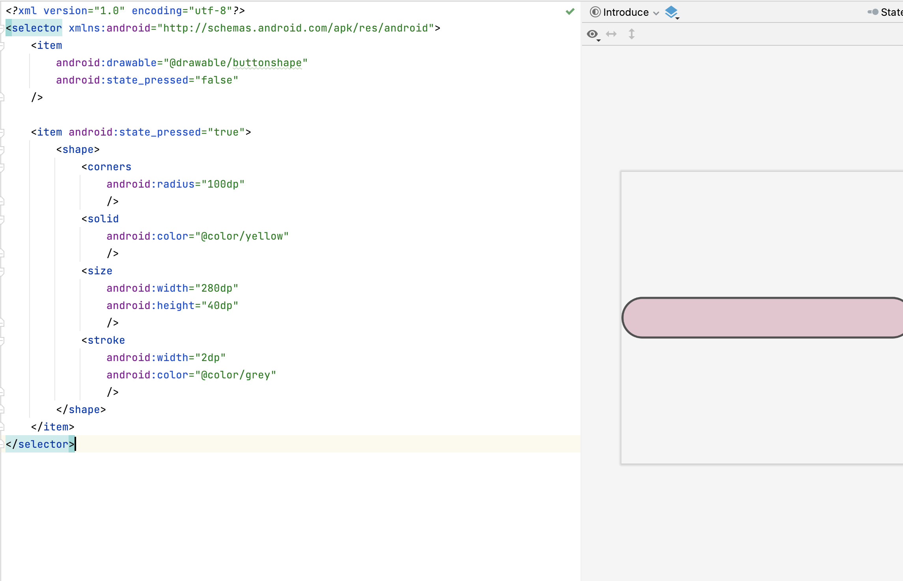
Task: Click the "@color/grey" value
Action: point(235,375)
